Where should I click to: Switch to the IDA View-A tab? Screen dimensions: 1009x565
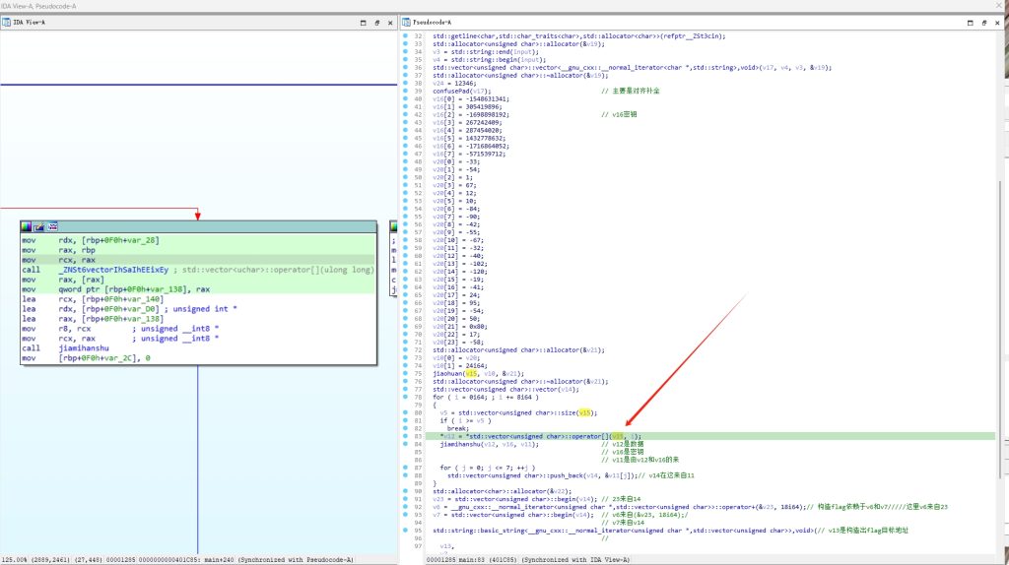(x=29, y=23)
